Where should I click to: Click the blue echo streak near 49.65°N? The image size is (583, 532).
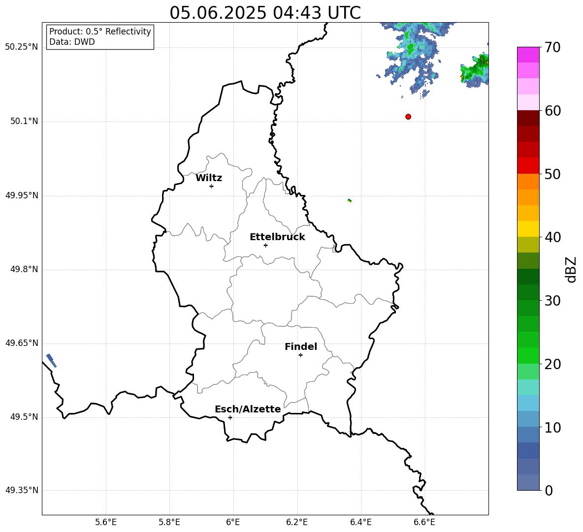coord(51,361)
